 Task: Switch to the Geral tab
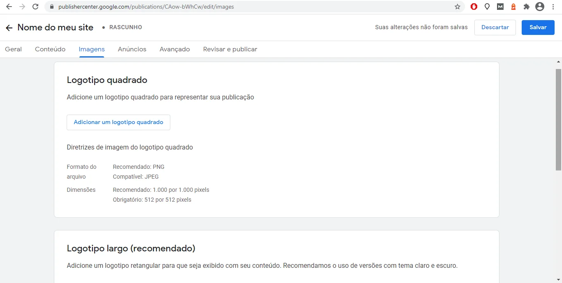[13, 49]
